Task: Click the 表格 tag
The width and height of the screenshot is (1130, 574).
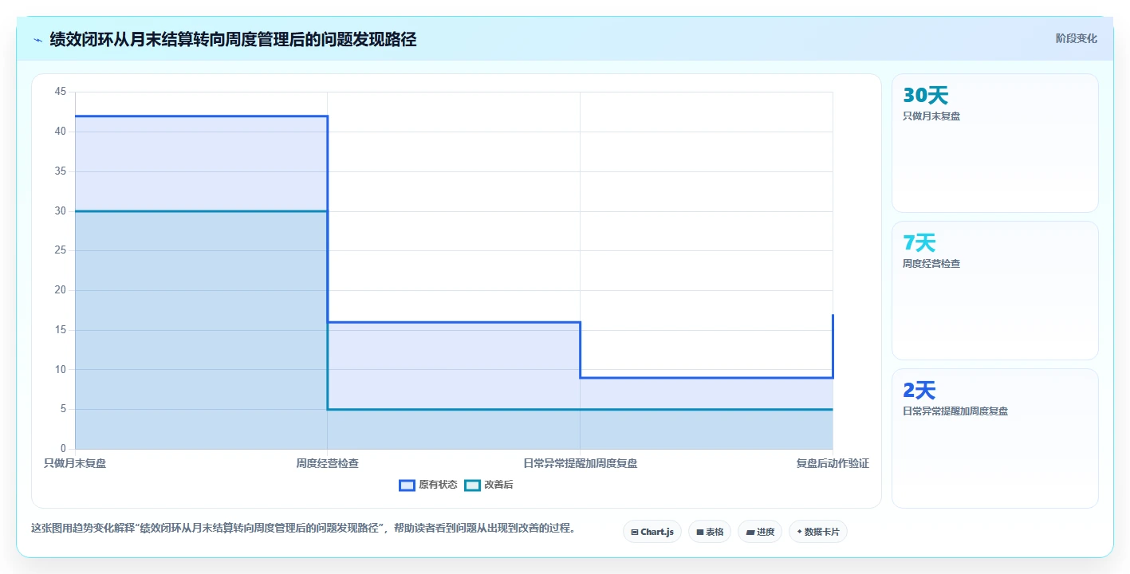Action: click(710, 532)
